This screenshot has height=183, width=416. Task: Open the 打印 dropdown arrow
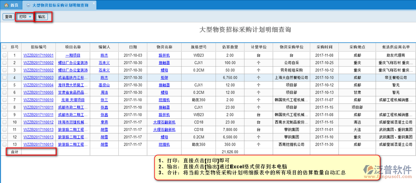coord(30,17)
